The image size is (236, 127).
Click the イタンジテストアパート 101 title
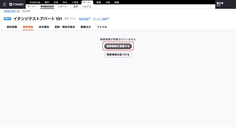point(38,19)
